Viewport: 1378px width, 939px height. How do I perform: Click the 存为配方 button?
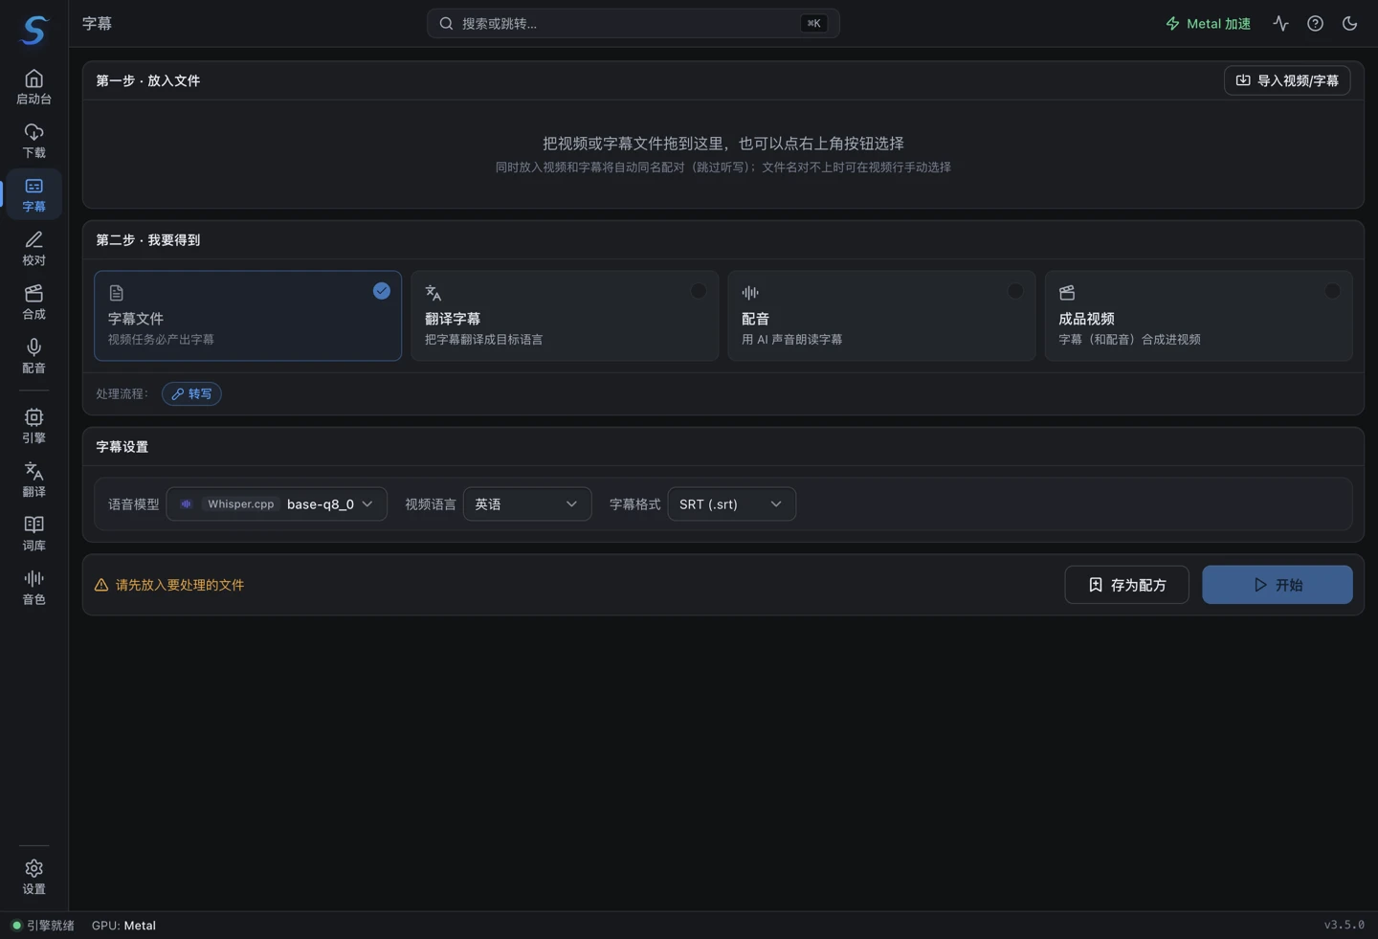1126,585
